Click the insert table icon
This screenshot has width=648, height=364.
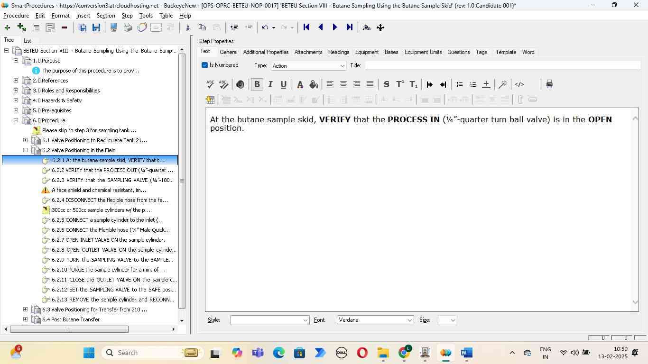210,100
